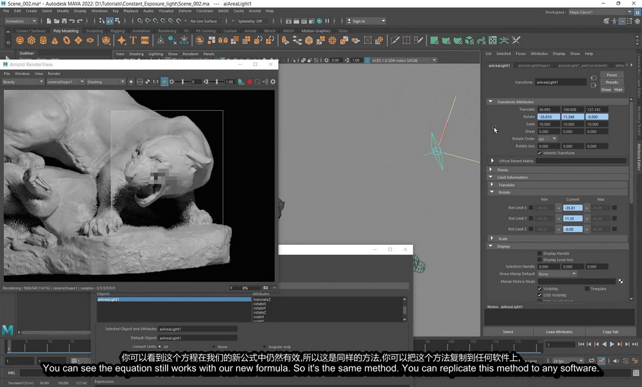Select aiAreaLight1 in the Objects list
This screenshot has height=387, width=642.
coord(173,300)
